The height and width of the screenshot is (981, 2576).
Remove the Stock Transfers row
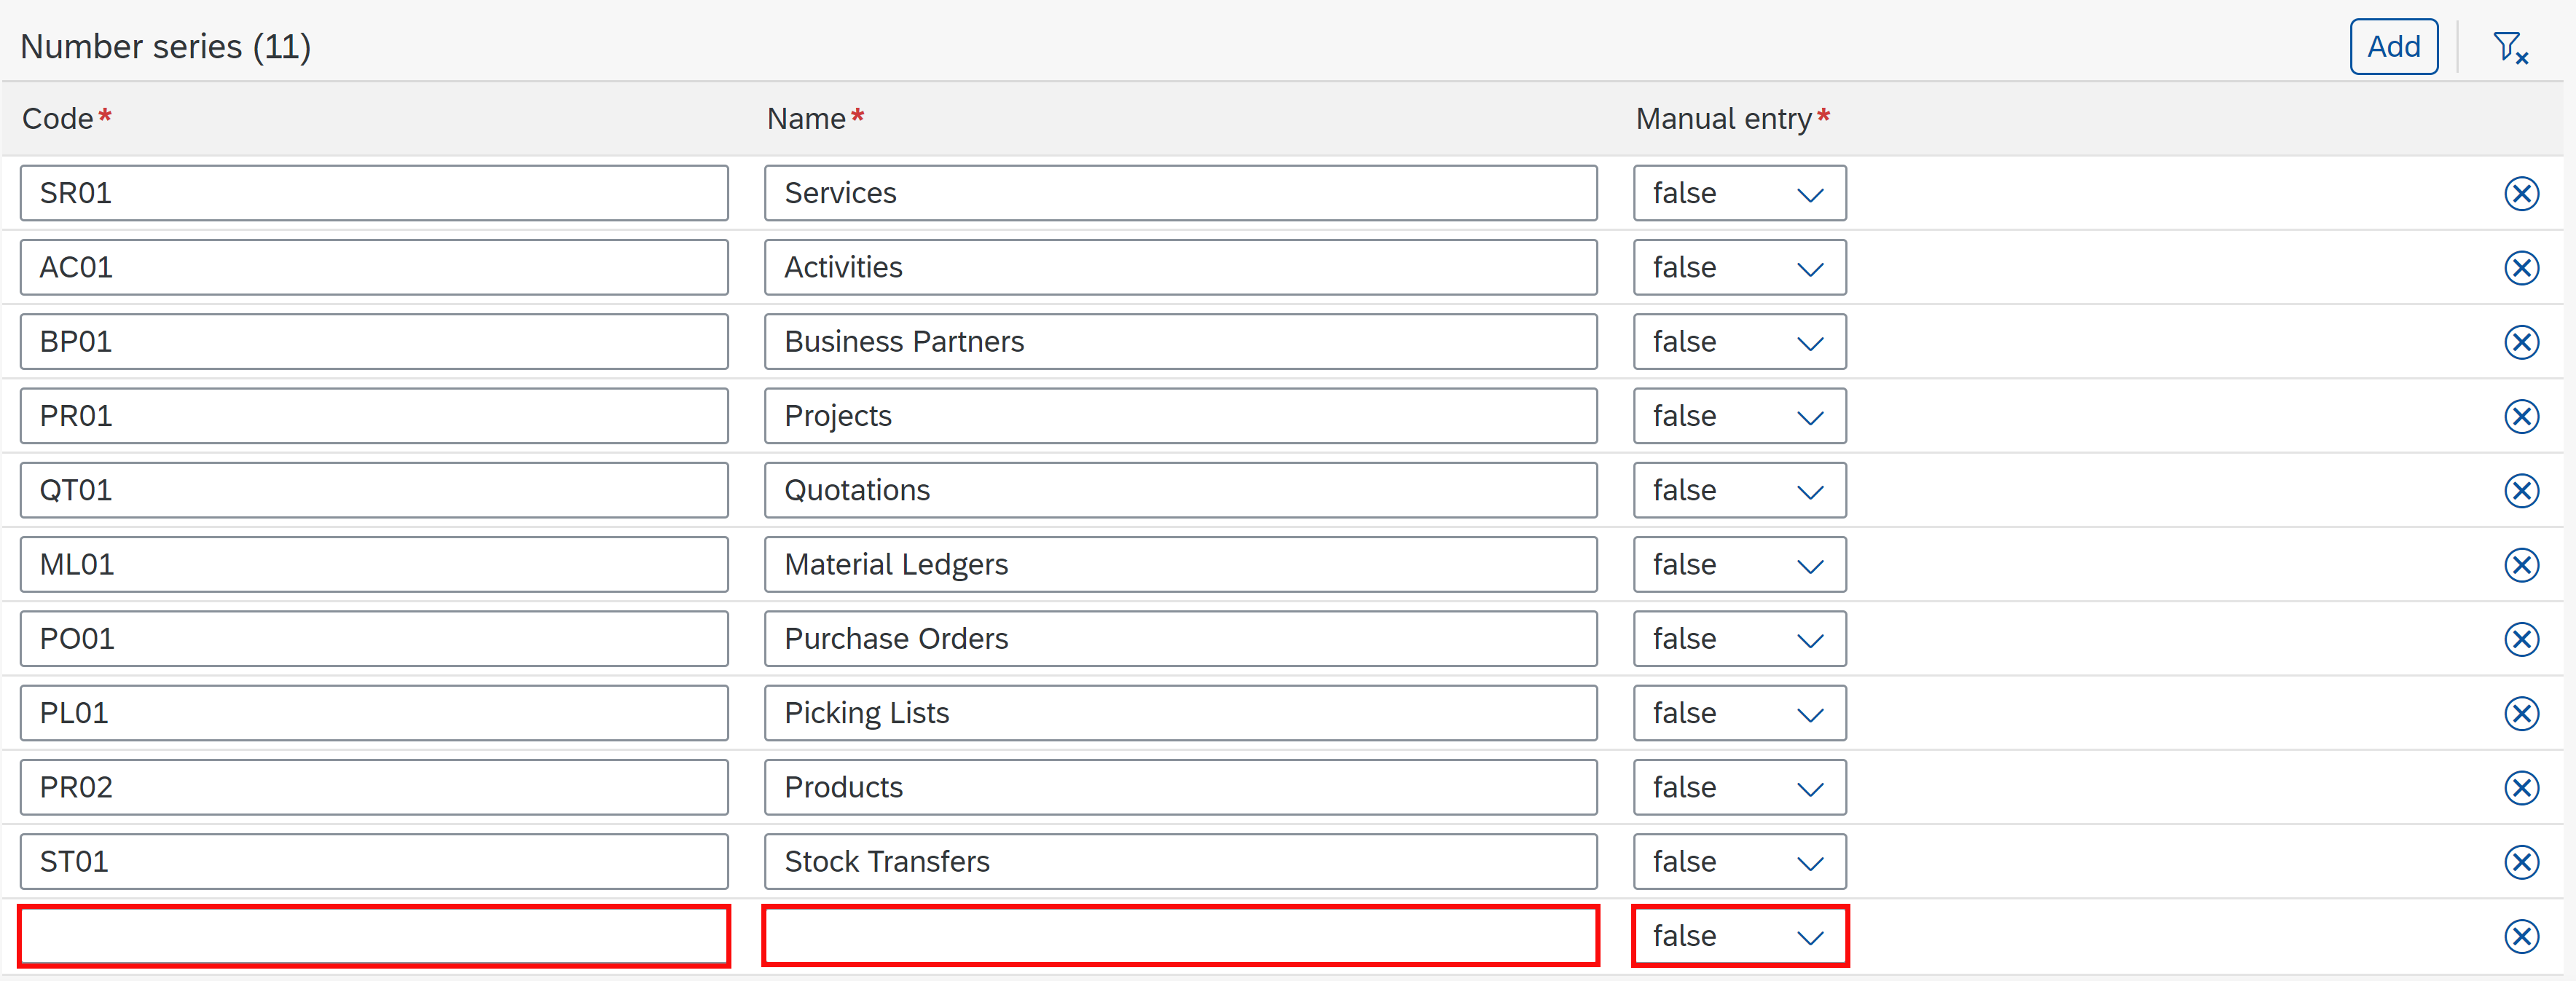pos(2521,862)
